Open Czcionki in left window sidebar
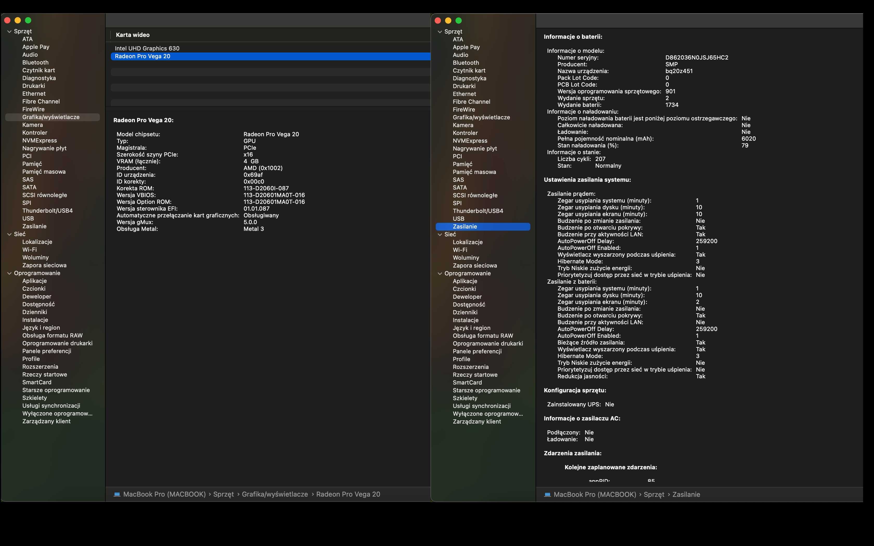 tap(34, 289)
